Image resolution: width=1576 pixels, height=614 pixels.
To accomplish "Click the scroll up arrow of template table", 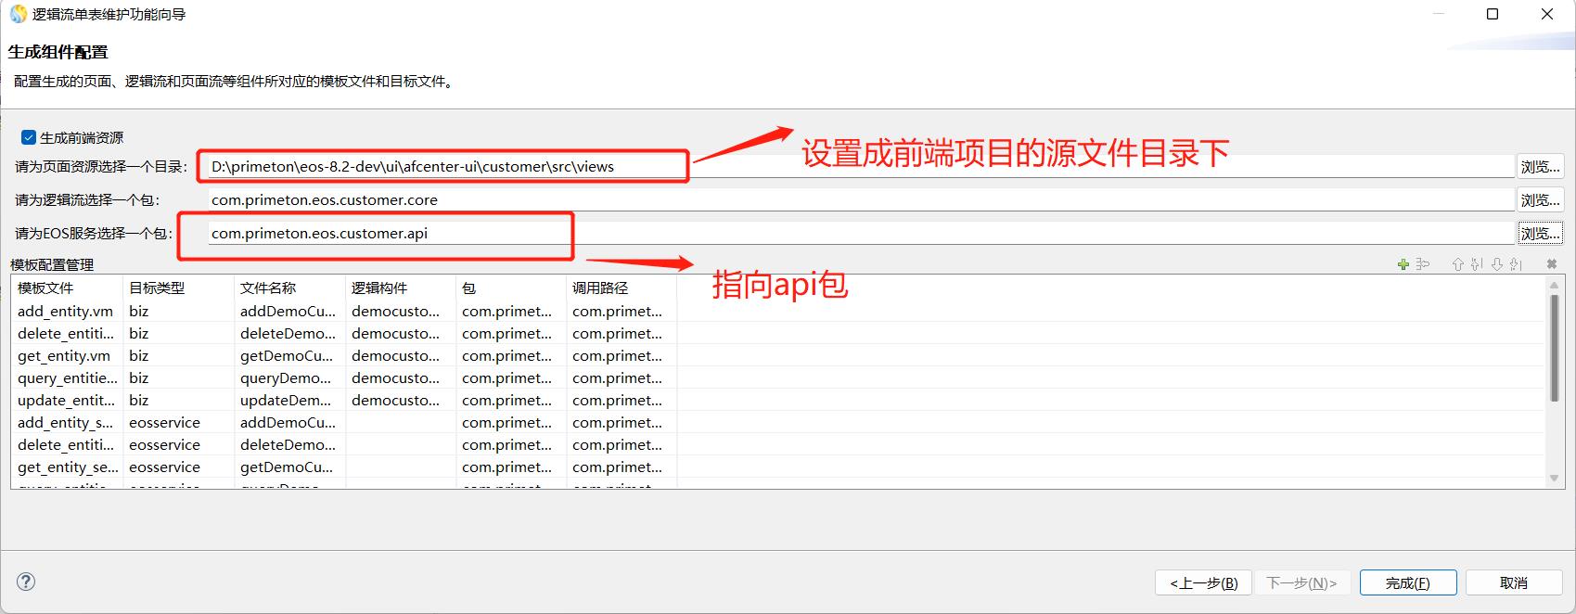I will point(1554,286).
